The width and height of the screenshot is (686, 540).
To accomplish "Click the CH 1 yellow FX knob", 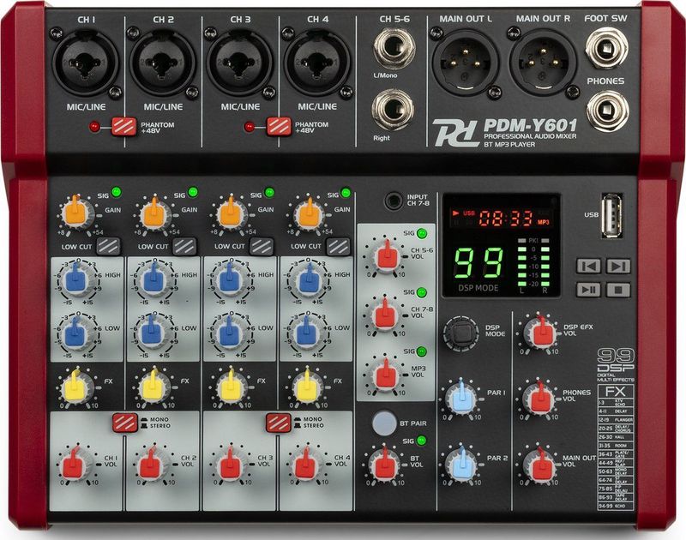I will click(x=76, y=387).
